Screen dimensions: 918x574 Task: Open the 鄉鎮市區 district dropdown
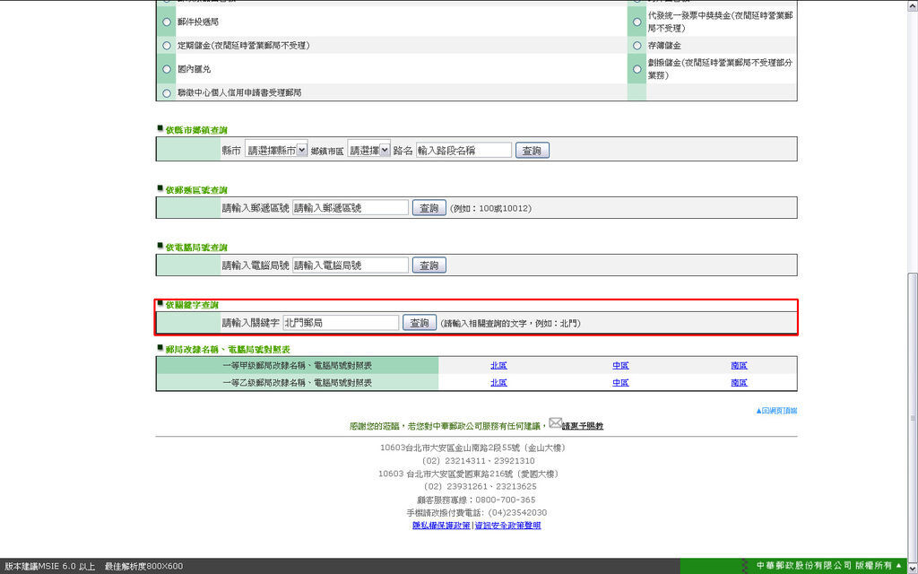[x=368, y=150]
